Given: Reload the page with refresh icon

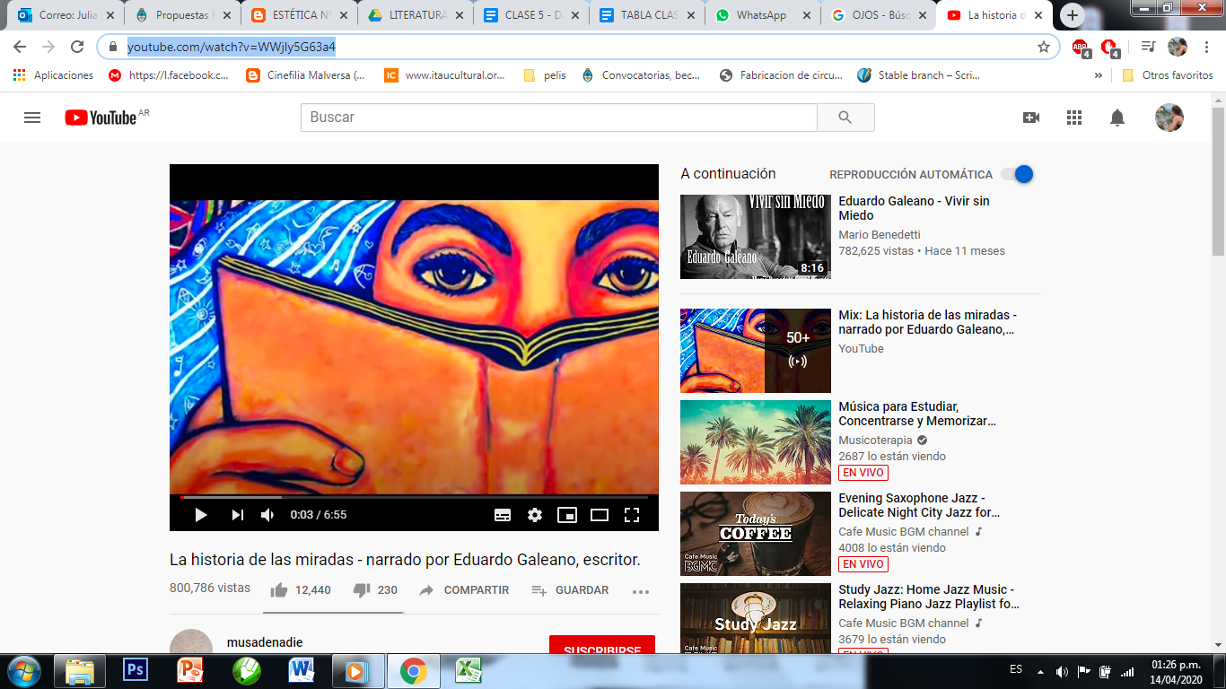Looking at the screenshot, I should [77, 47].
